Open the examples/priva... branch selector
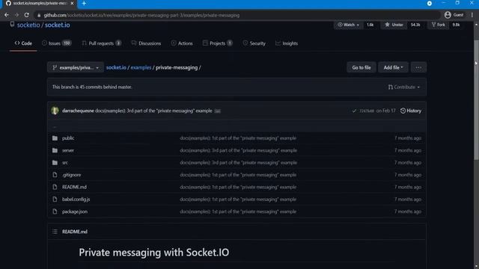This screenshot has width=479, height=269. 76,68
